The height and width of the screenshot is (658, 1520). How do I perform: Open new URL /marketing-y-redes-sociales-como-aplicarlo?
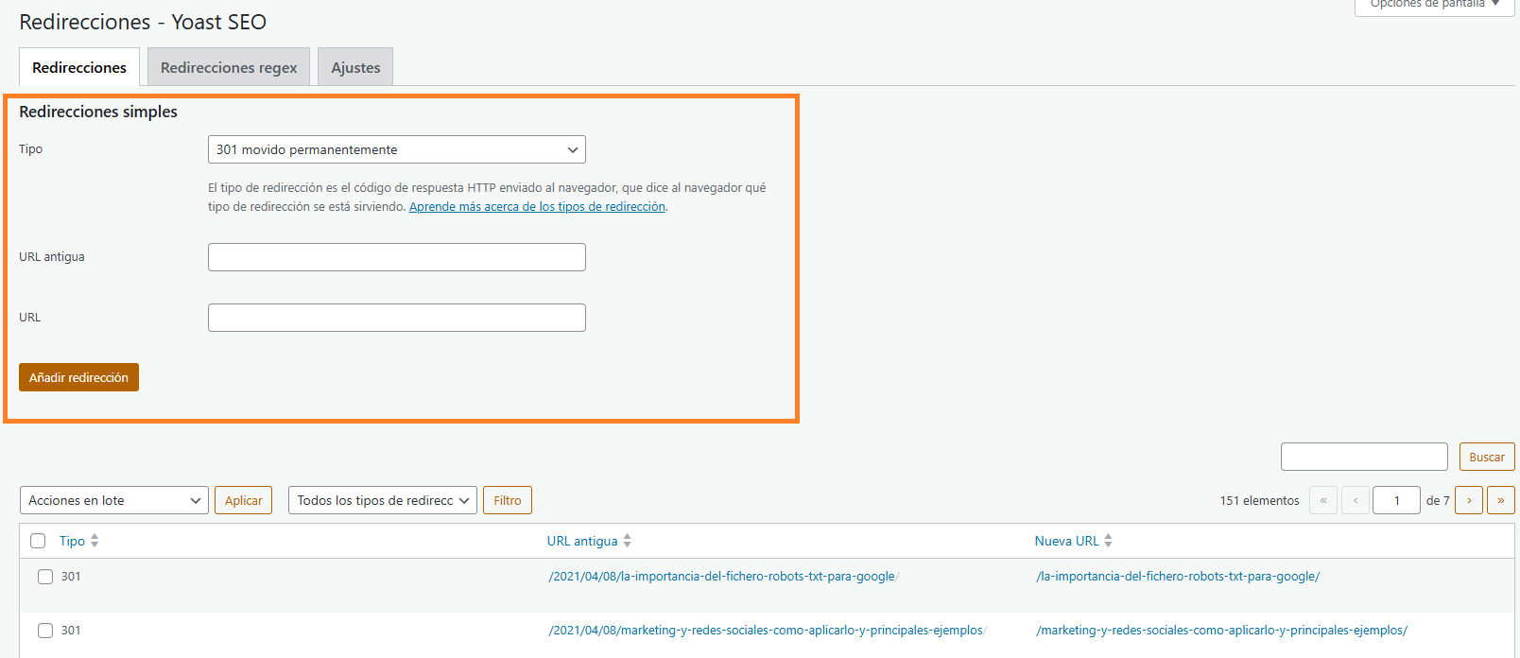tap(1221, 631)
